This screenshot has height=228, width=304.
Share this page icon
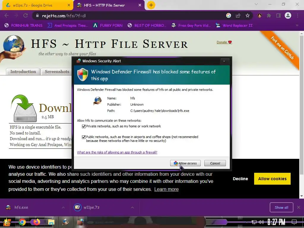click(x=238, y=16)
